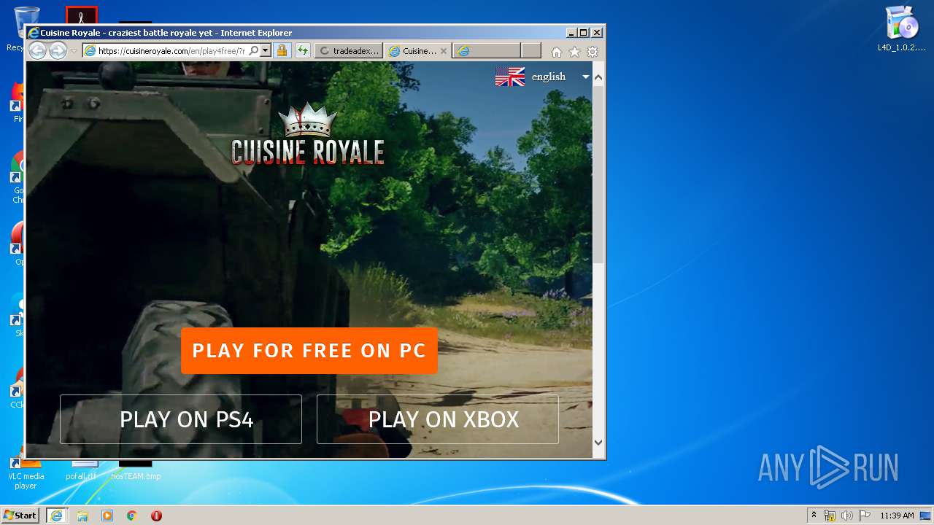Open Action Center flag tray icon

865,516
